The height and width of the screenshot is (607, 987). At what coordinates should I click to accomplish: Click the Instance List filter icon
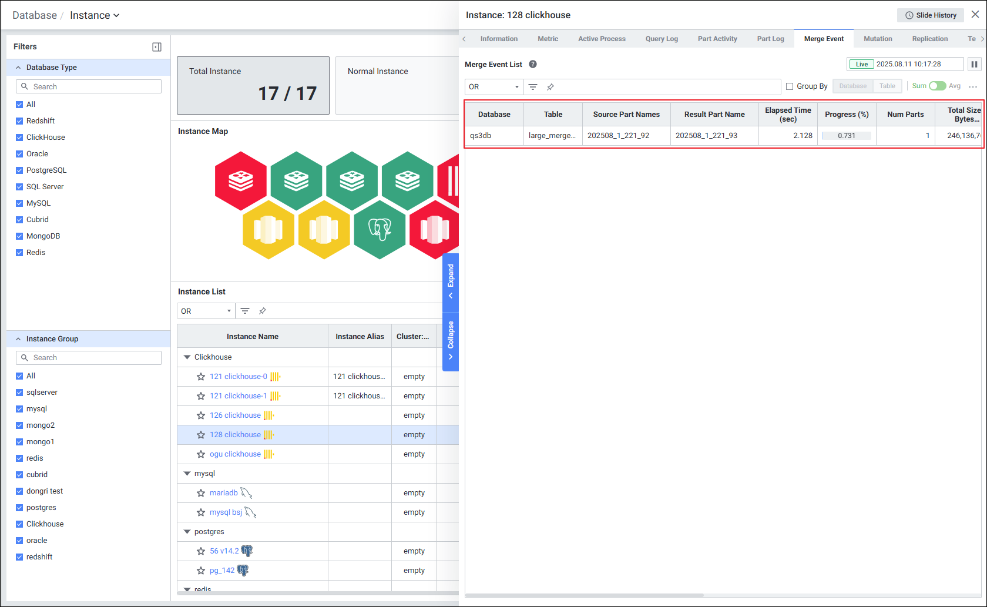[245, 311]
